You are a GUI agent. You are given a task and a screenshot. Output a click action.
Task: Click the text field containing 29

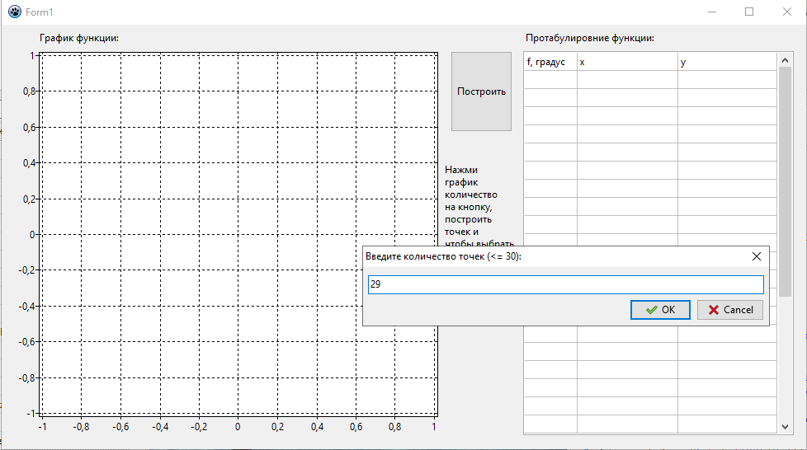coord(565,284)
